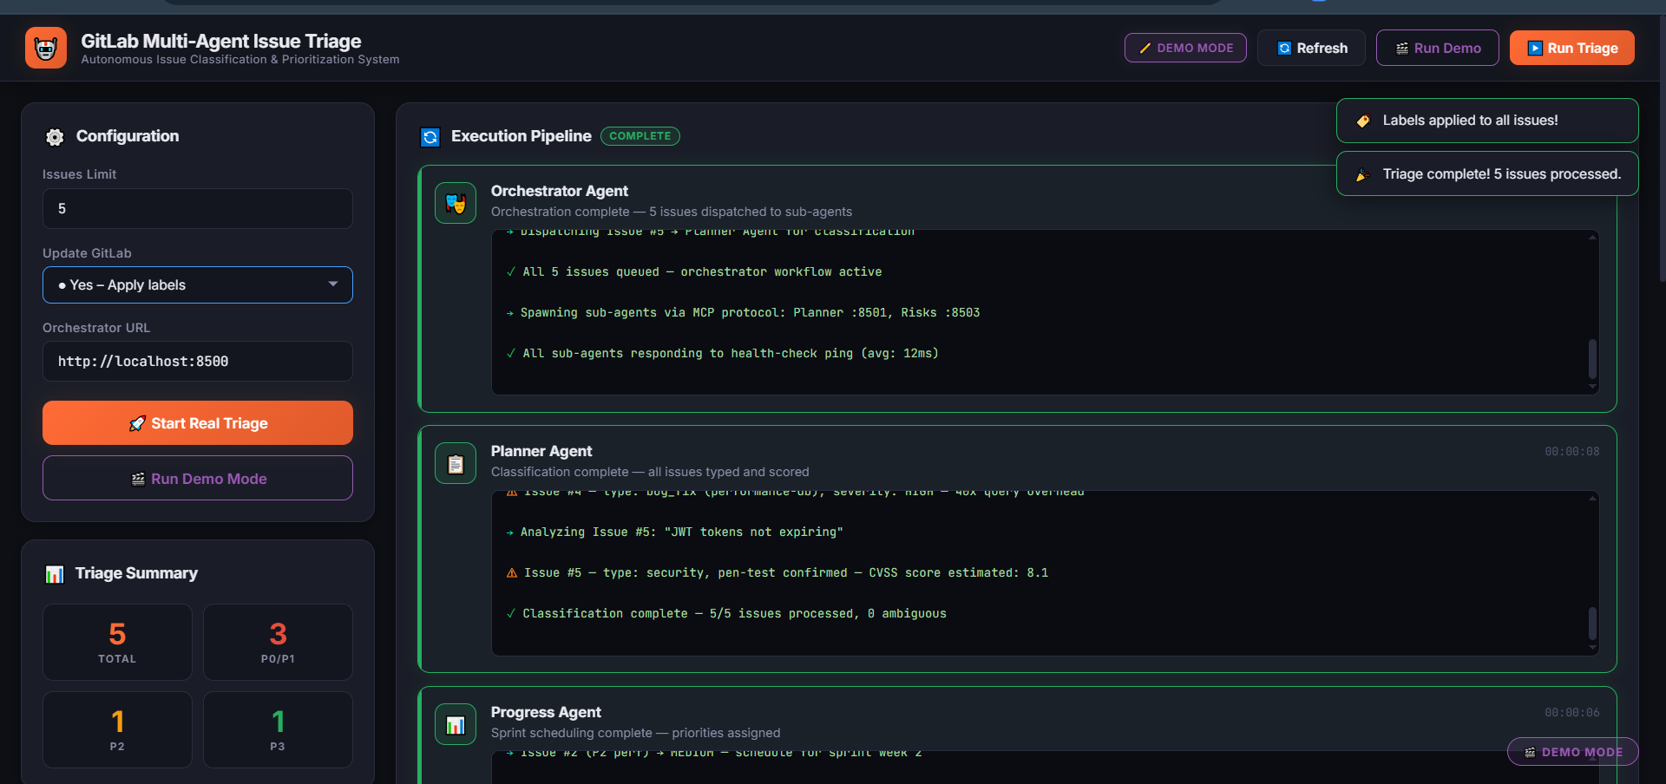
Task: Click the 'Triage Summary' heading
Action: tap(136, 573)
